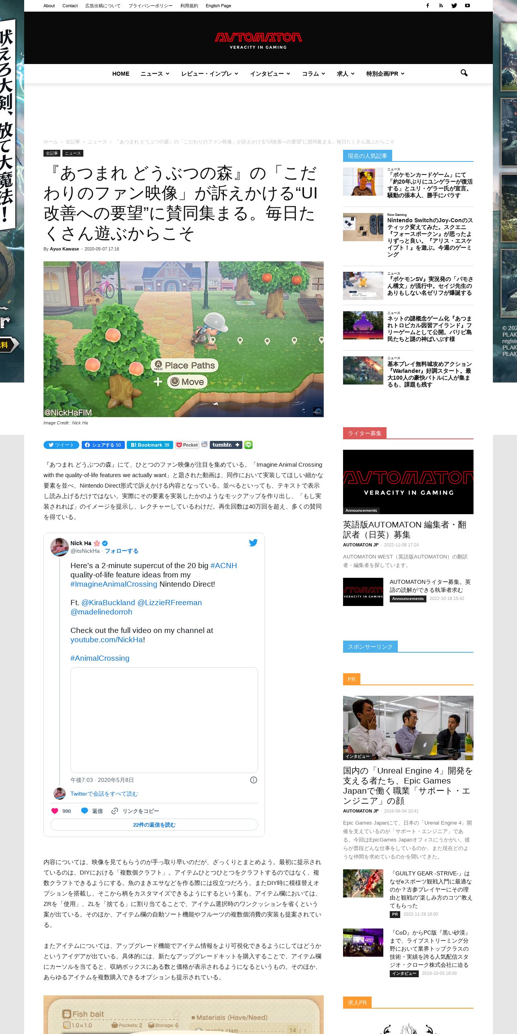Image resolution: width=517 pixels, height=1034 pixels.
Task: Click the tweet info icon
Action: 254,780
